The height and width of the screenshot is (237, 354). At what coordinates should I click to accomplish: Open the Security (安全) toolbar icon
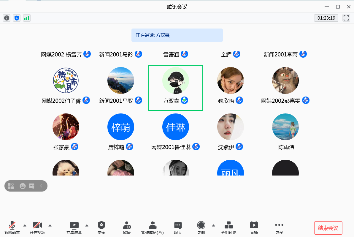pyautogui.click(x=101, y=227)
